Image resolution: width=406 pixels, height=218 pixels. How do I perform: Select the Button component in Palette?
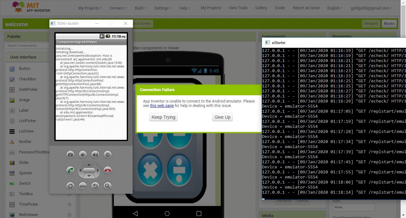pyautogui.click(x=25, y=69)
